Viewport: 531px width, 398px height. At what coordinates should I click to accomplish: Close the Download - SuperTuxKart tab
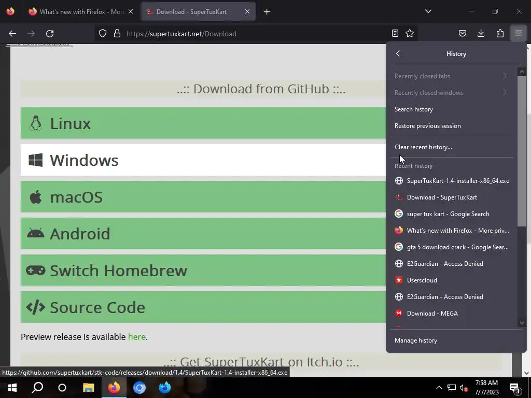coord(247,11)
